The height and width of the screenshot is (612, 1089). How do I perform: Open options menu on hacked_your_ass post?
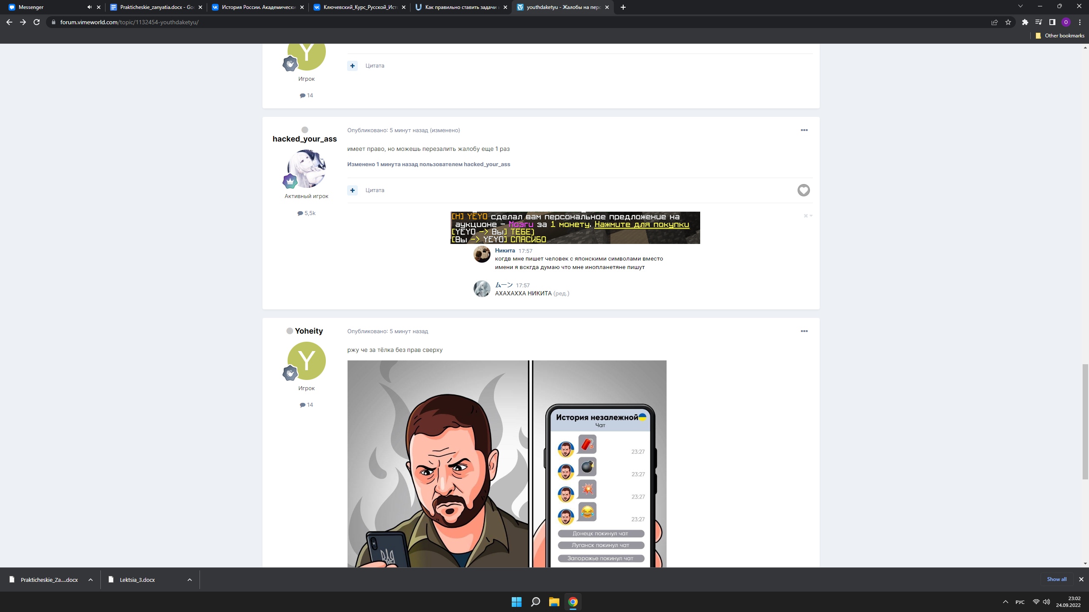point(804,130)
